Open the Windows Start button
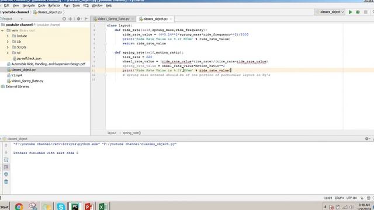The image size is (374, 210). click(x=5, y=207)
